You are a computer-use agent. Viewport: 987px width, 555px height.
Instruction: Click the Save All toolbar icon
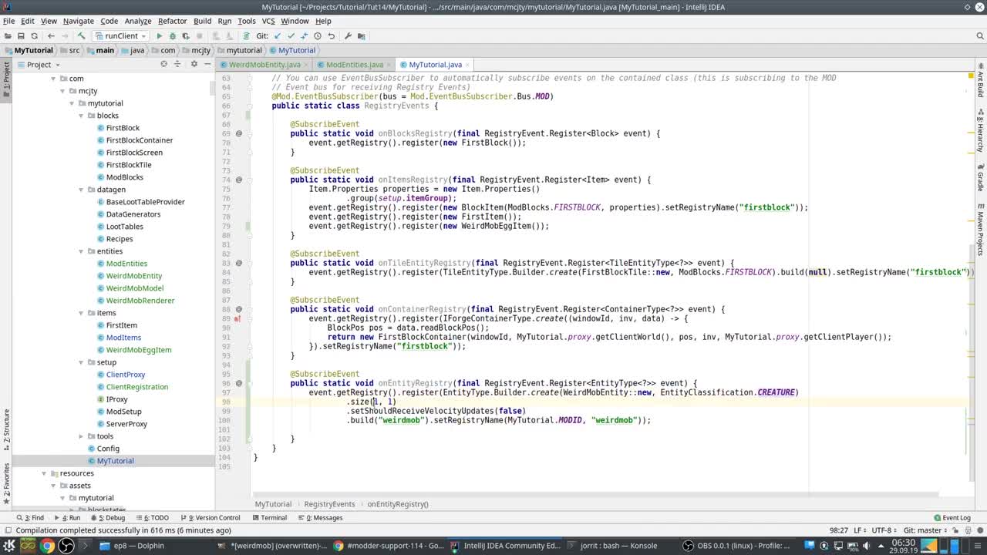click(21, 36)
